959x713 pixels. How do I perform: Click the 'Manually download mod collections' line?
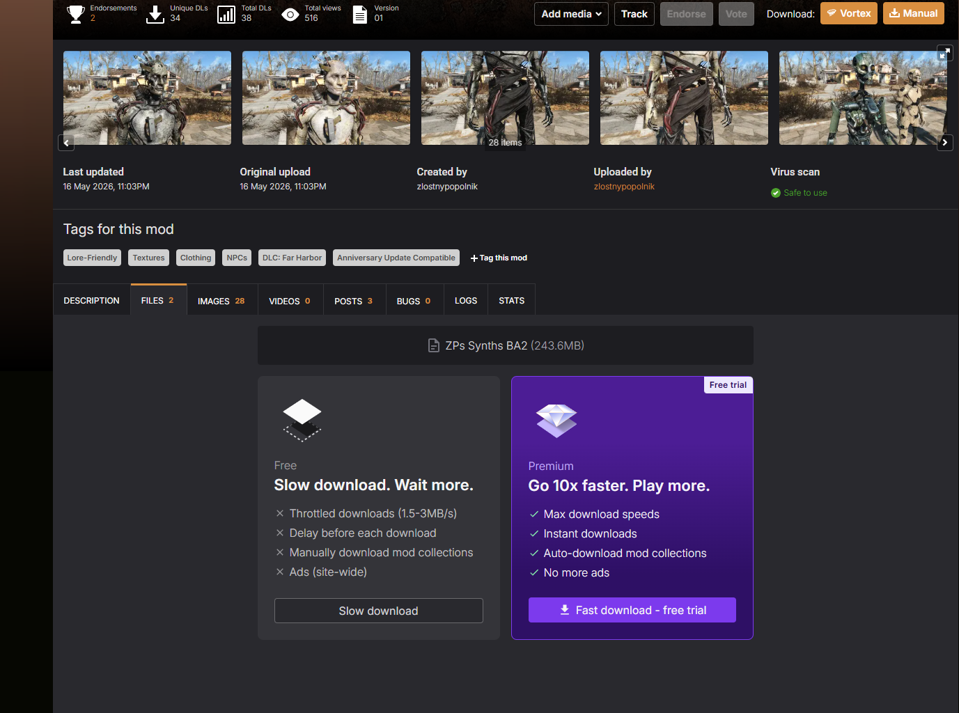click(x=374, y=552)
